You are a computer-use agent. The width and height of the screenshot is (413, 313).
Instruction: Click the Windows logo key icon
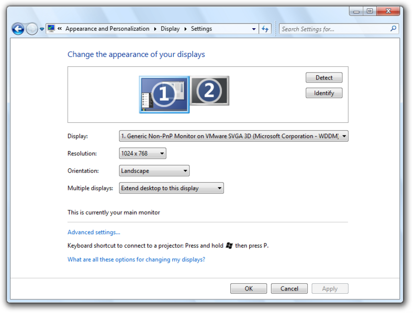click(229, 246)
